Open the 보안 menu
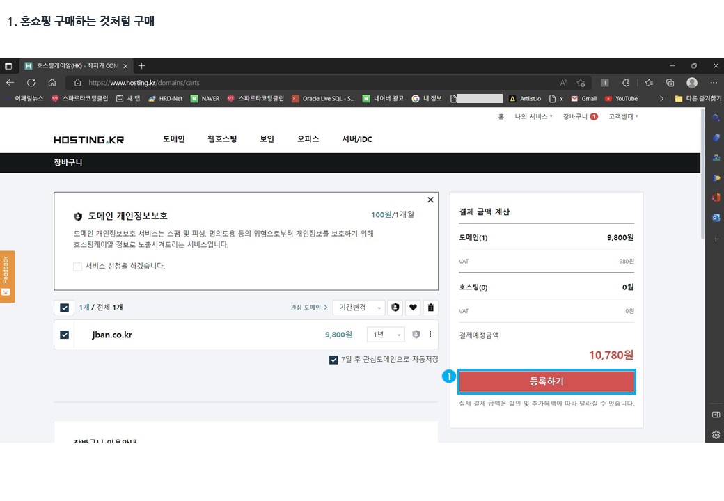This screenshot has height=501, width=724. coord(267,139)
